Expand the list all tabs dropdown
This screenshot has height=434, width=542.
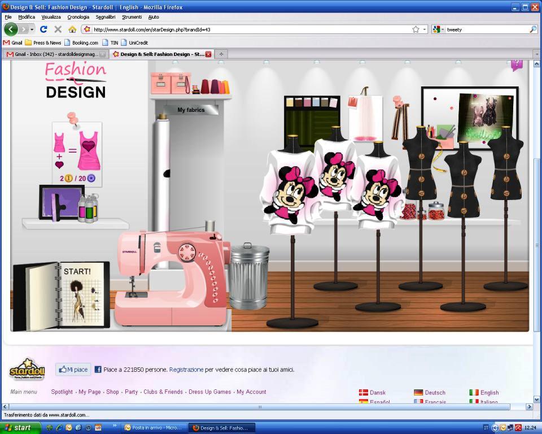pos(536,54)
